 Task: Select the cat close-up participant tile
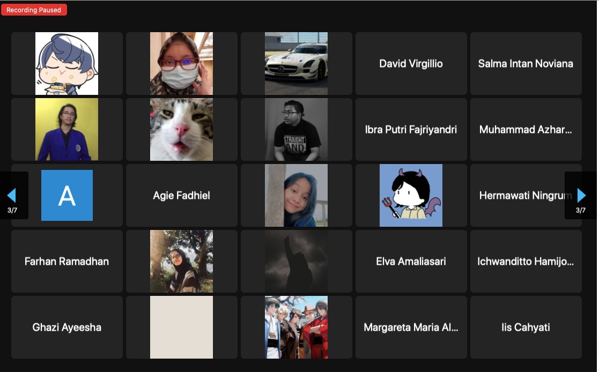[181, 130]
